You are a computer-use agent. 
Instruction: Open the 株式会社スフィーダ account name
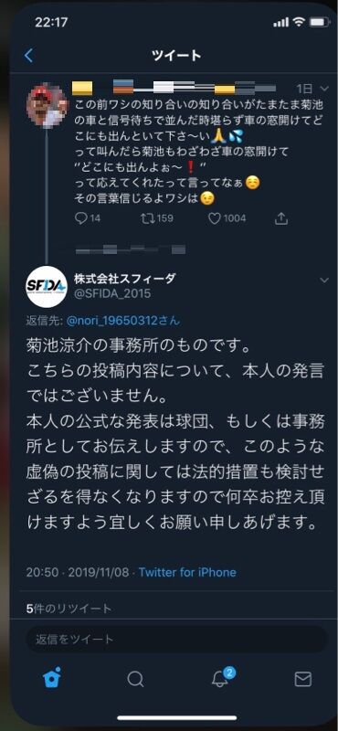pyautogui.click(x=125, y=279)
